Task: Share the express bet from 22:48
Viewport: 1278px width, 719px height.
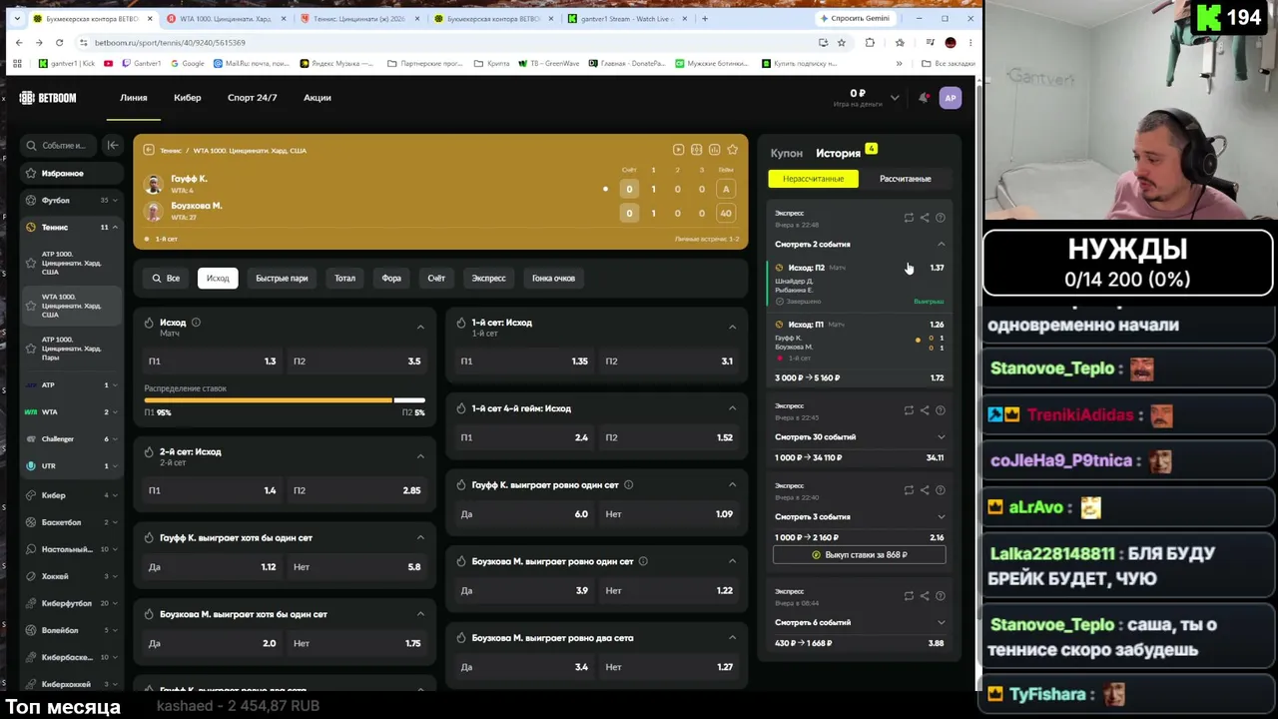Action: pos(925,218)
